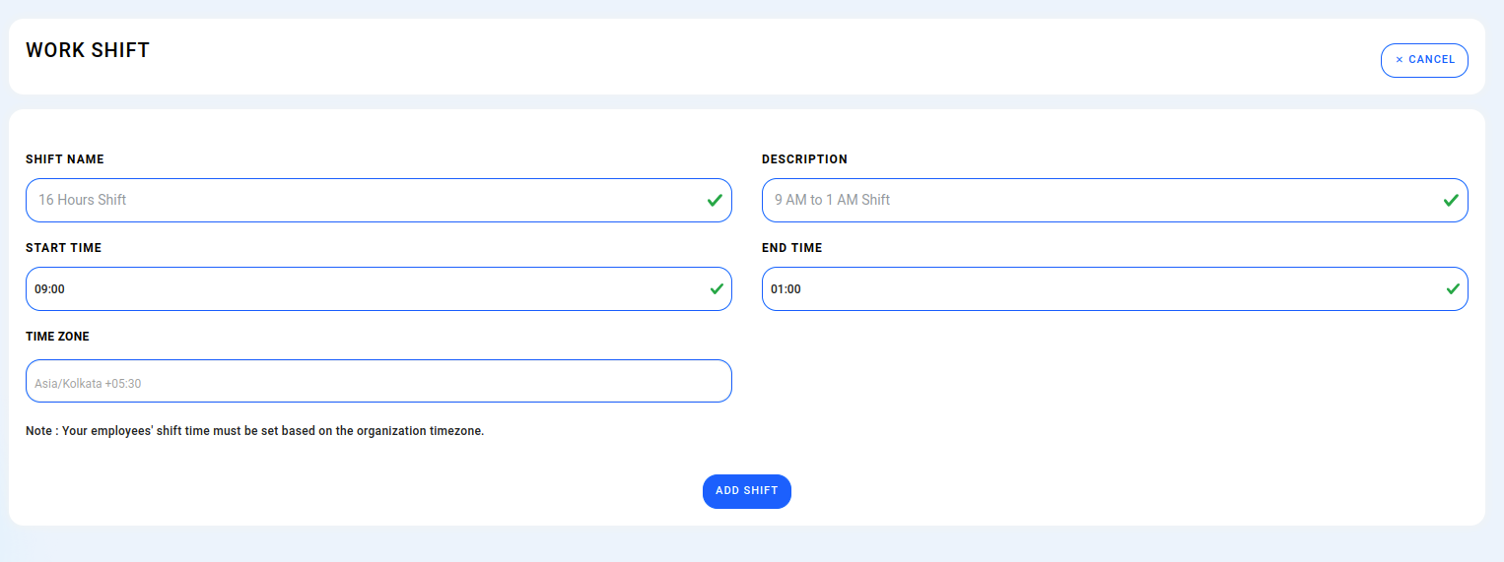Open the Time Zone Asia/Kolkata field

[x=378, y=381]
